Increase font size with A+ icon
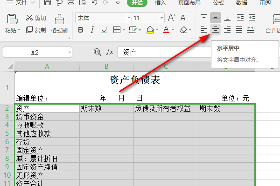Image resolution: width=280 pixels, height=186 pixels. [x=171, y=18]
